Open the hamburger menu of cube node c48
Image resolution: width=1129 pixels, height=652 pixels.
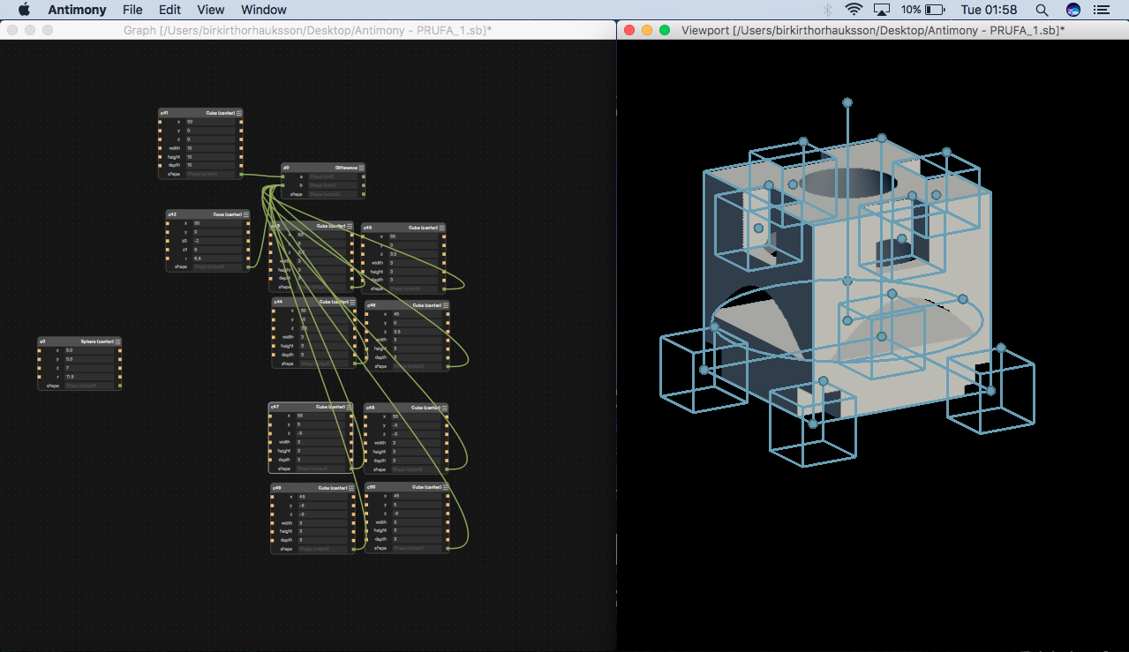coord(445,408)
